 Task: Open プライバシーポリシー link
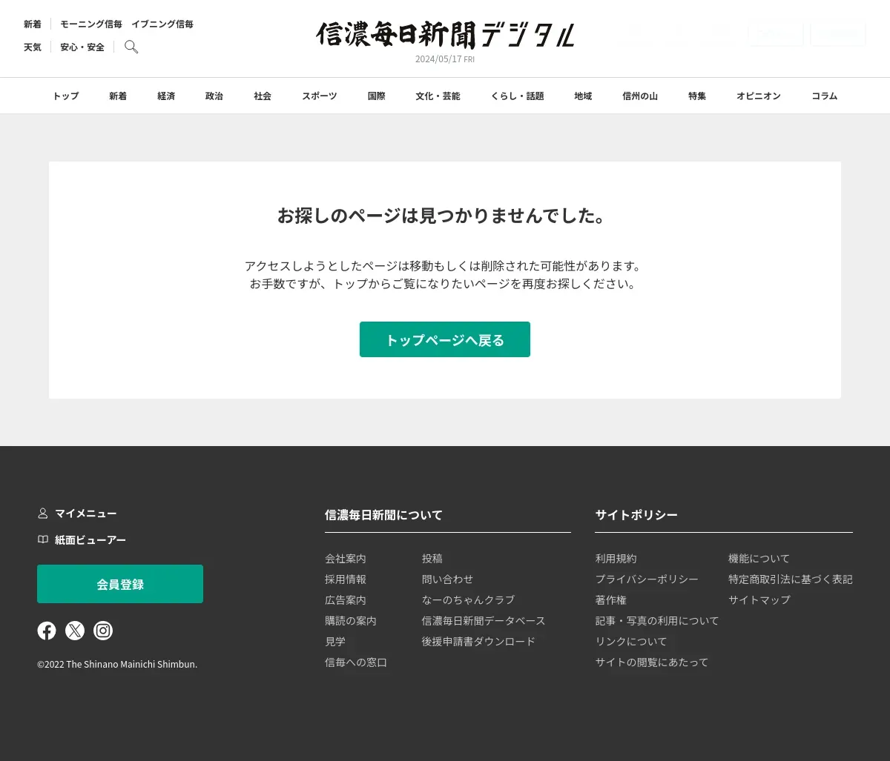(x=647, y=579)
